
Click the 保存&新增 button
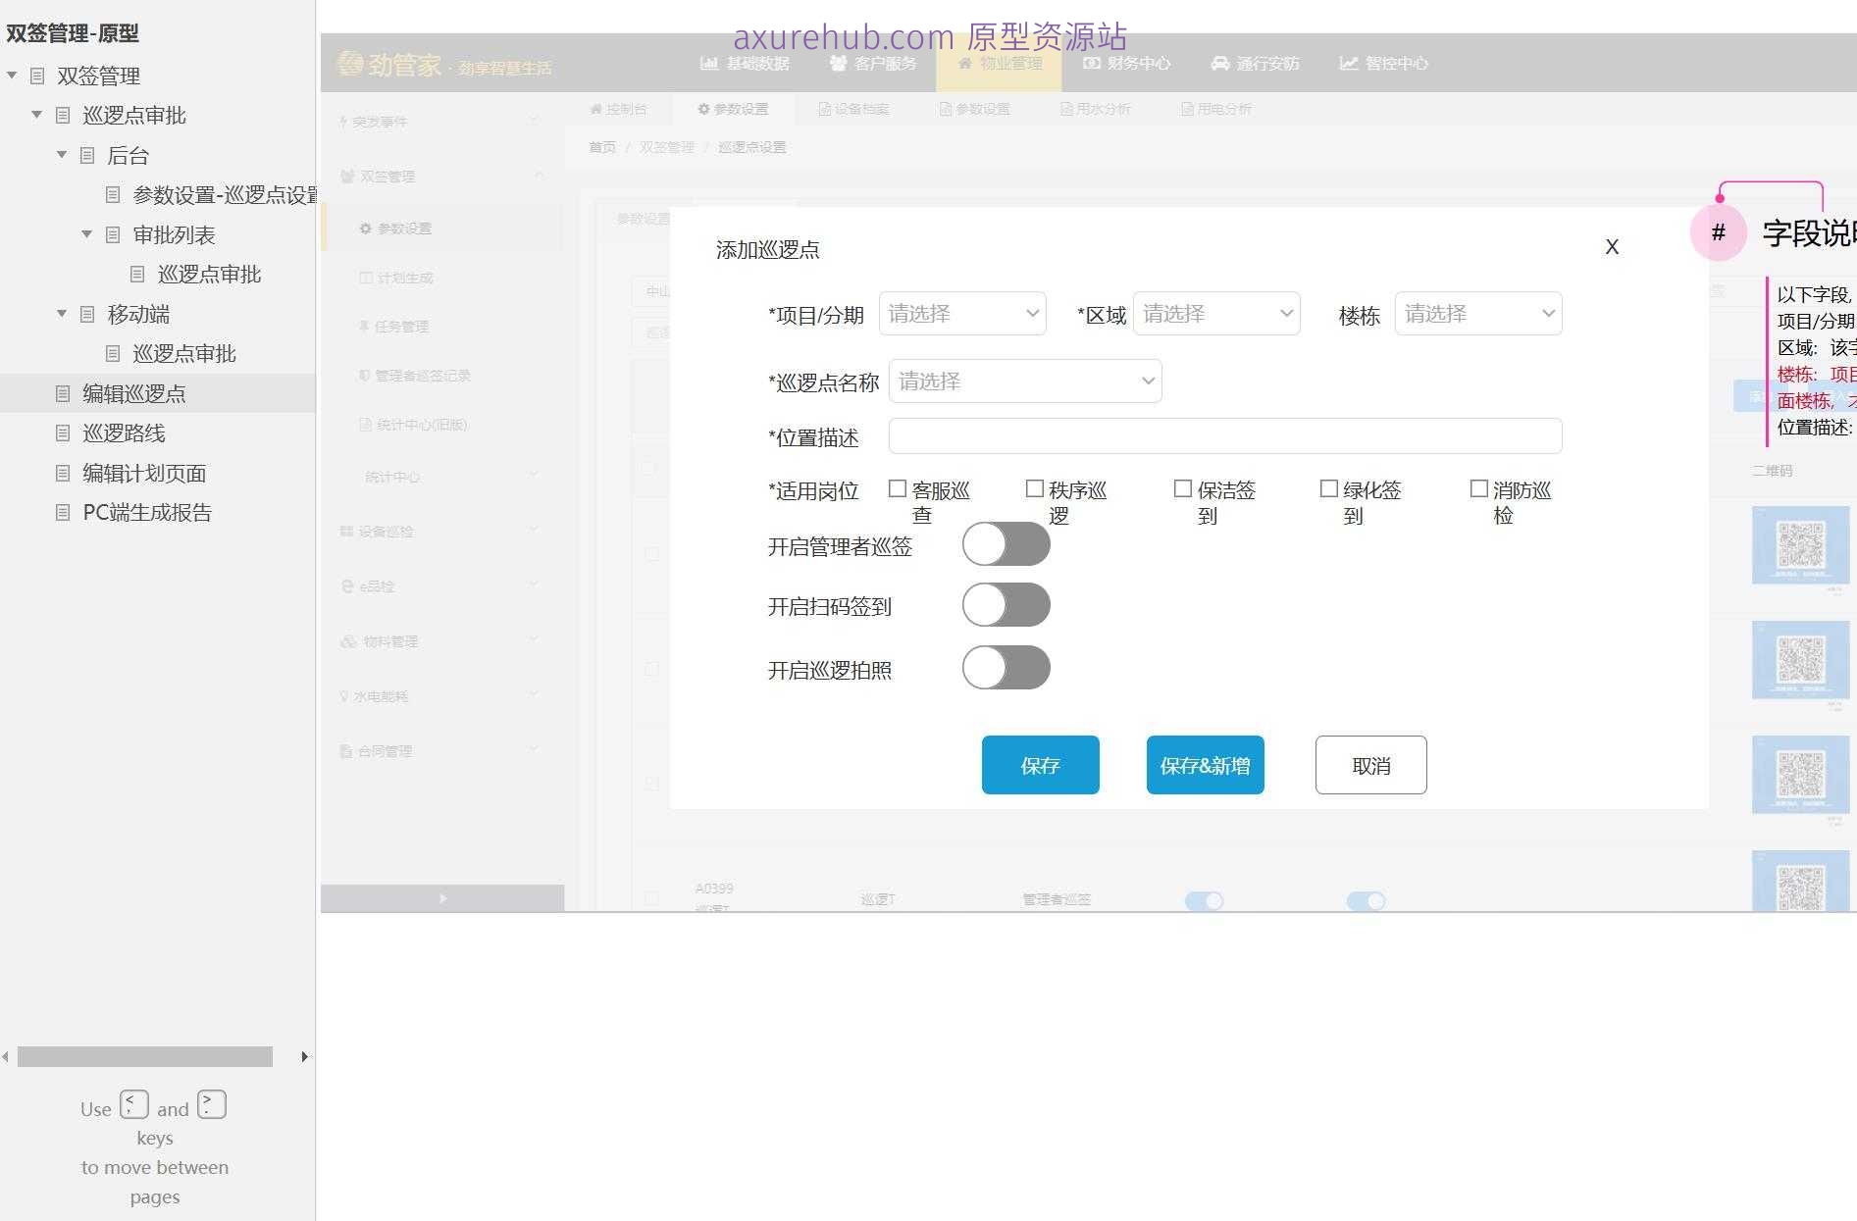(x=1204, y=765)
